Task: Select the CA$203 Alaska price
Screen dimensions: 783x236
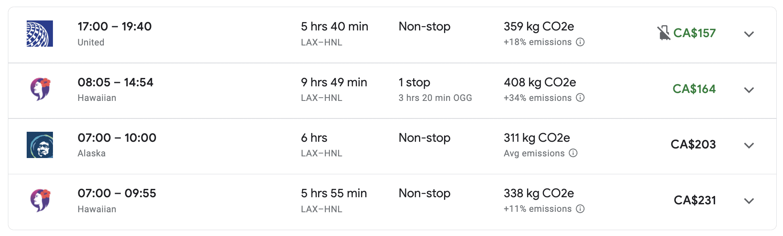Action: (x=693, y=144)
